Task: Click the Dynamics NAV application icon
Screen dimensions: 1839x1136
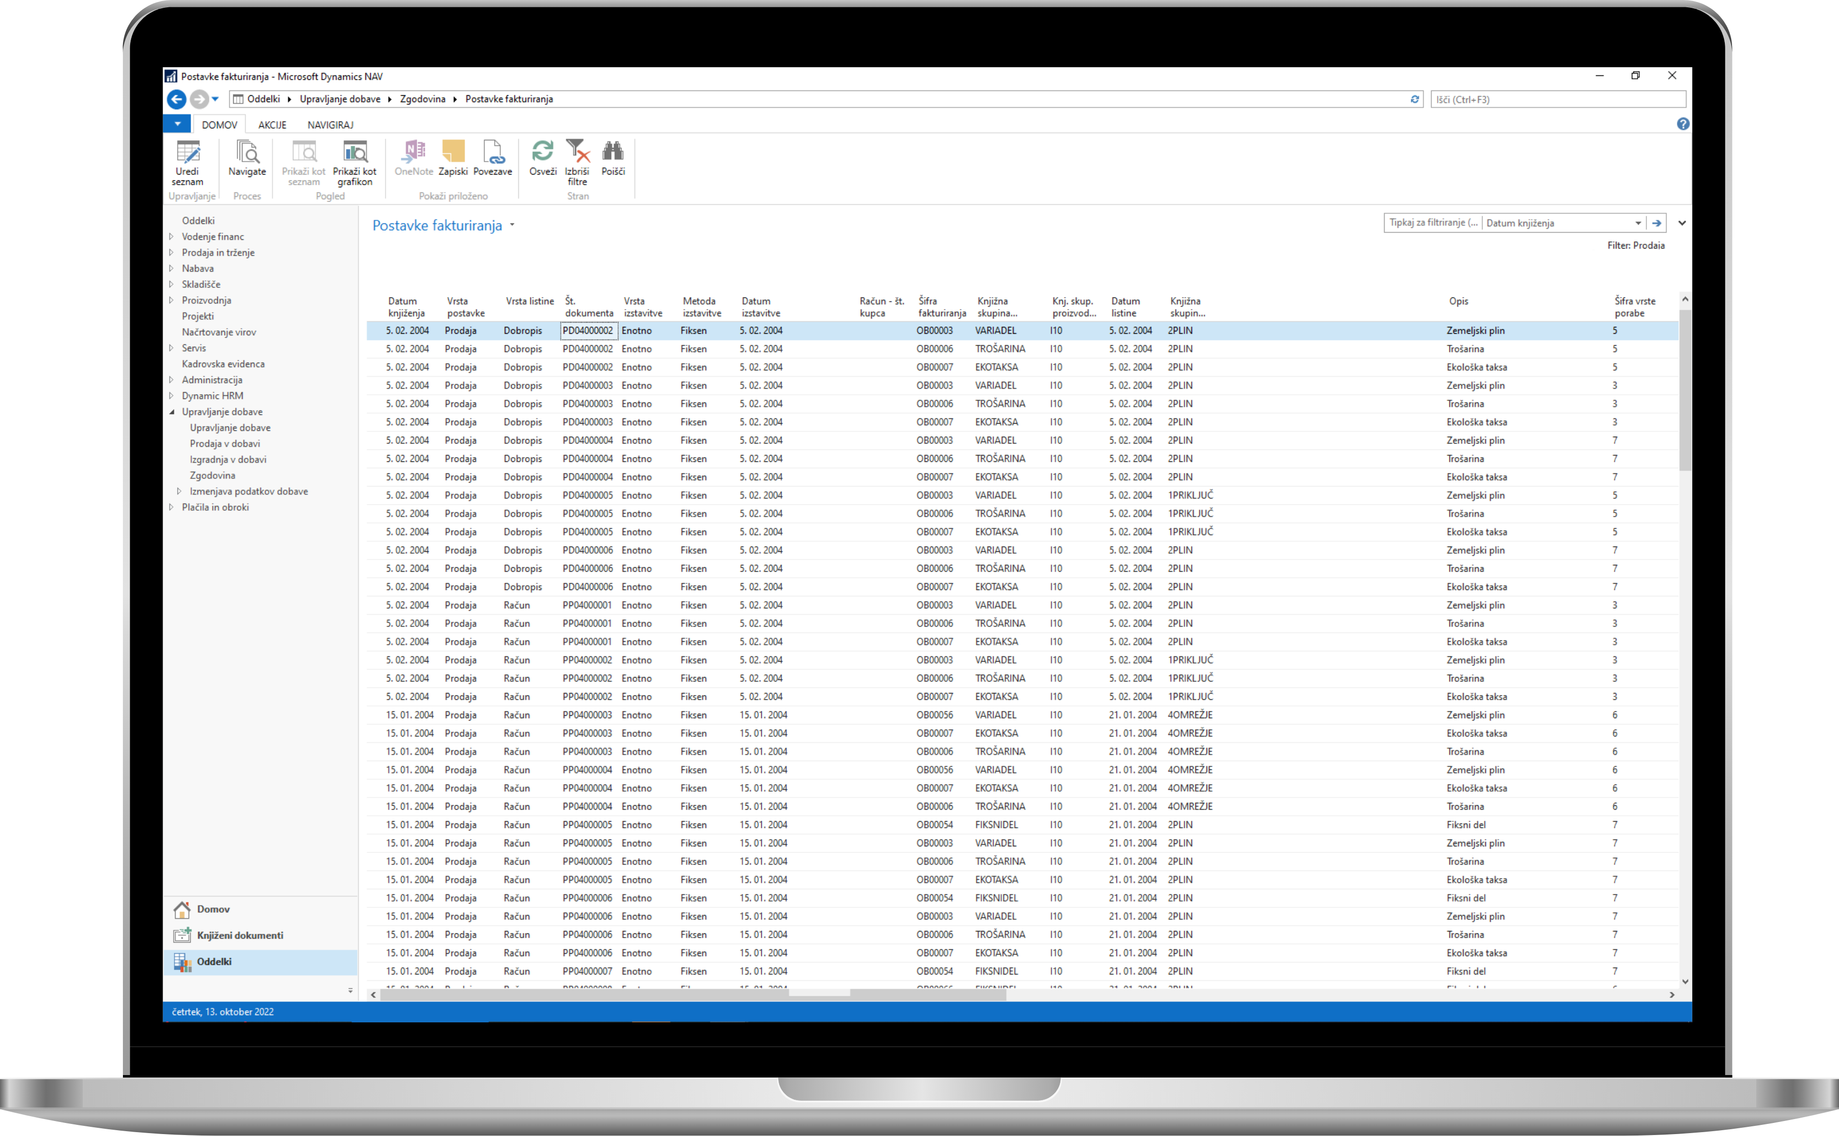Action: point(171,76)
